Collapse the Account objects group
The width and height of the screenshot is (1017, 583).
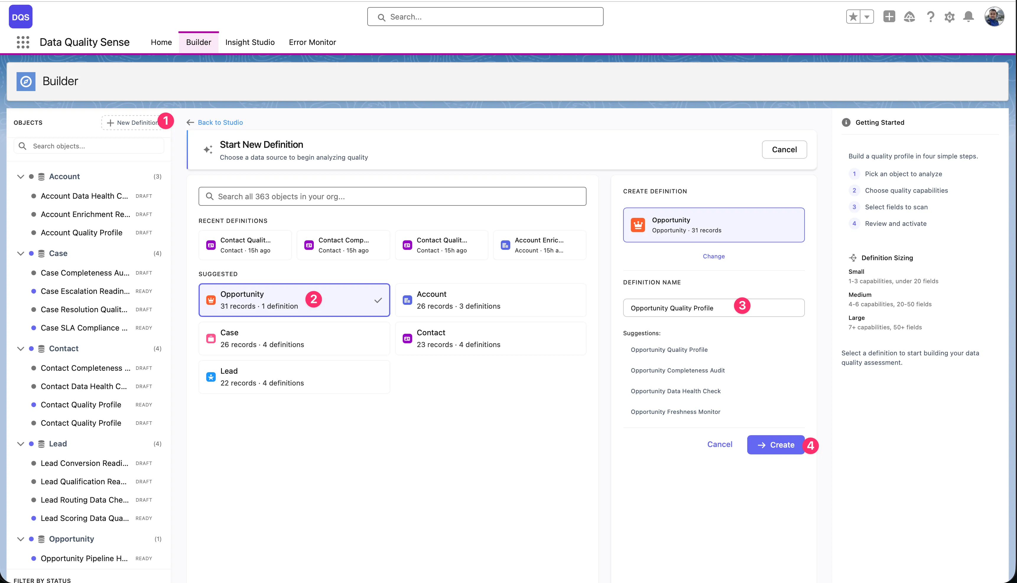pyautogui.click(x=21, y=176)
